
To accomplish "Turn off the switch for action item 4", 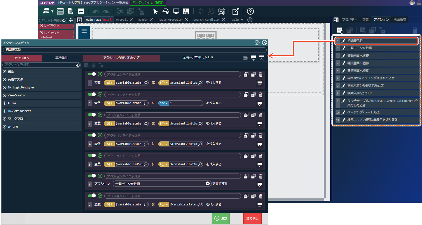I will pyautogui.click(x=92, y=135).
